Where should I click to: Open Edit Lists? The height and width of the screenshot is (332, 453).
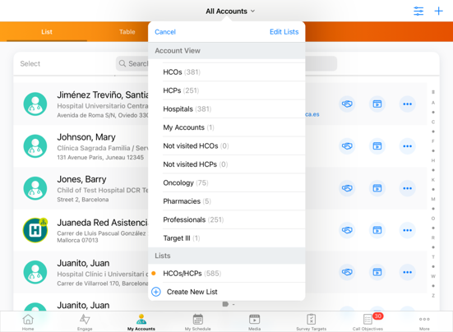click(284, 32)
